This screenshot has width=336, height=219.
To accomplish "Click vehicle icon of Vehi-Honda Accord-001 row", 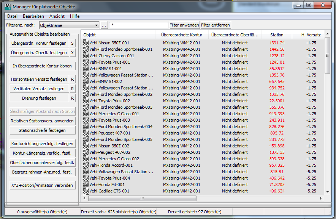I will (86, 165).
